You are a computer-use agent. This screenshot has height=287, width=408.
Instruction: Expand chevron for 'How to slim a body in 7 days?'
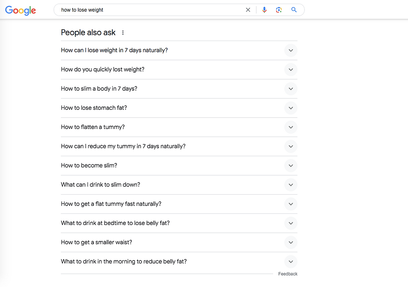click(291, 89)
